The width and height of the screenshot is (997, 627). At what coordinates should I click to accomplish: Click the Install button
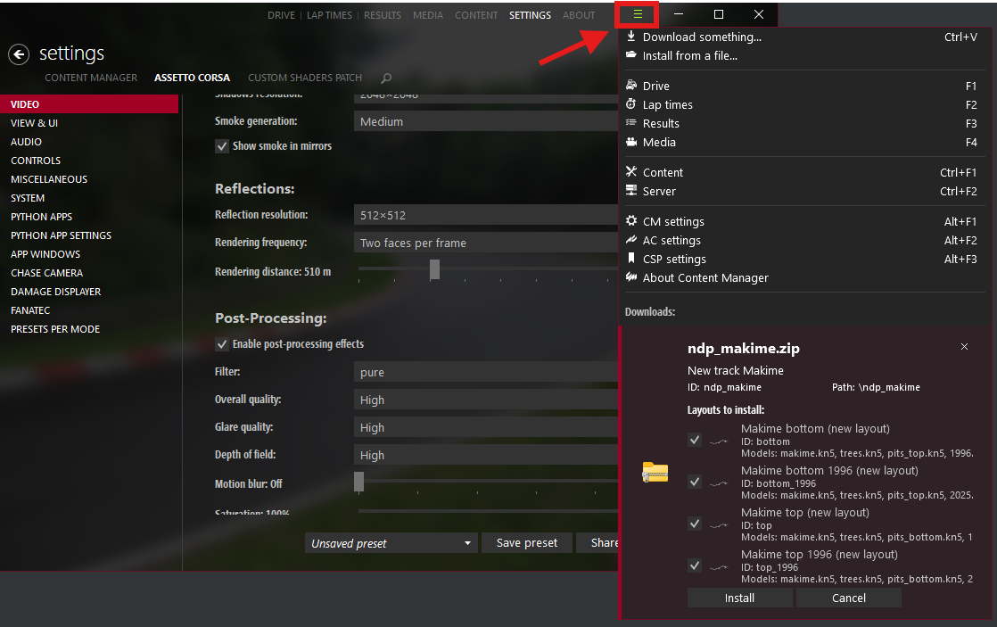739,598
